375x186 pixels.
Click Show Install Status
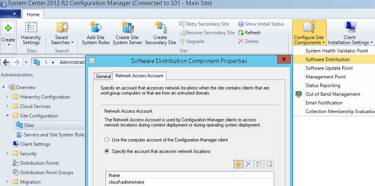(x=261, y=24)
